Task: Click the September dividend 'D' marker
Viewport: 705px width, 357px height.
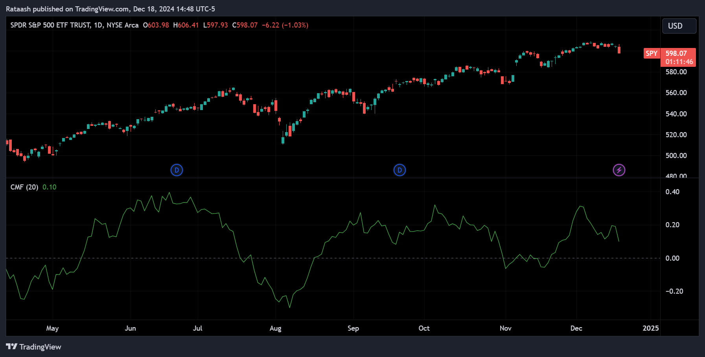Action: coord(399,170)
